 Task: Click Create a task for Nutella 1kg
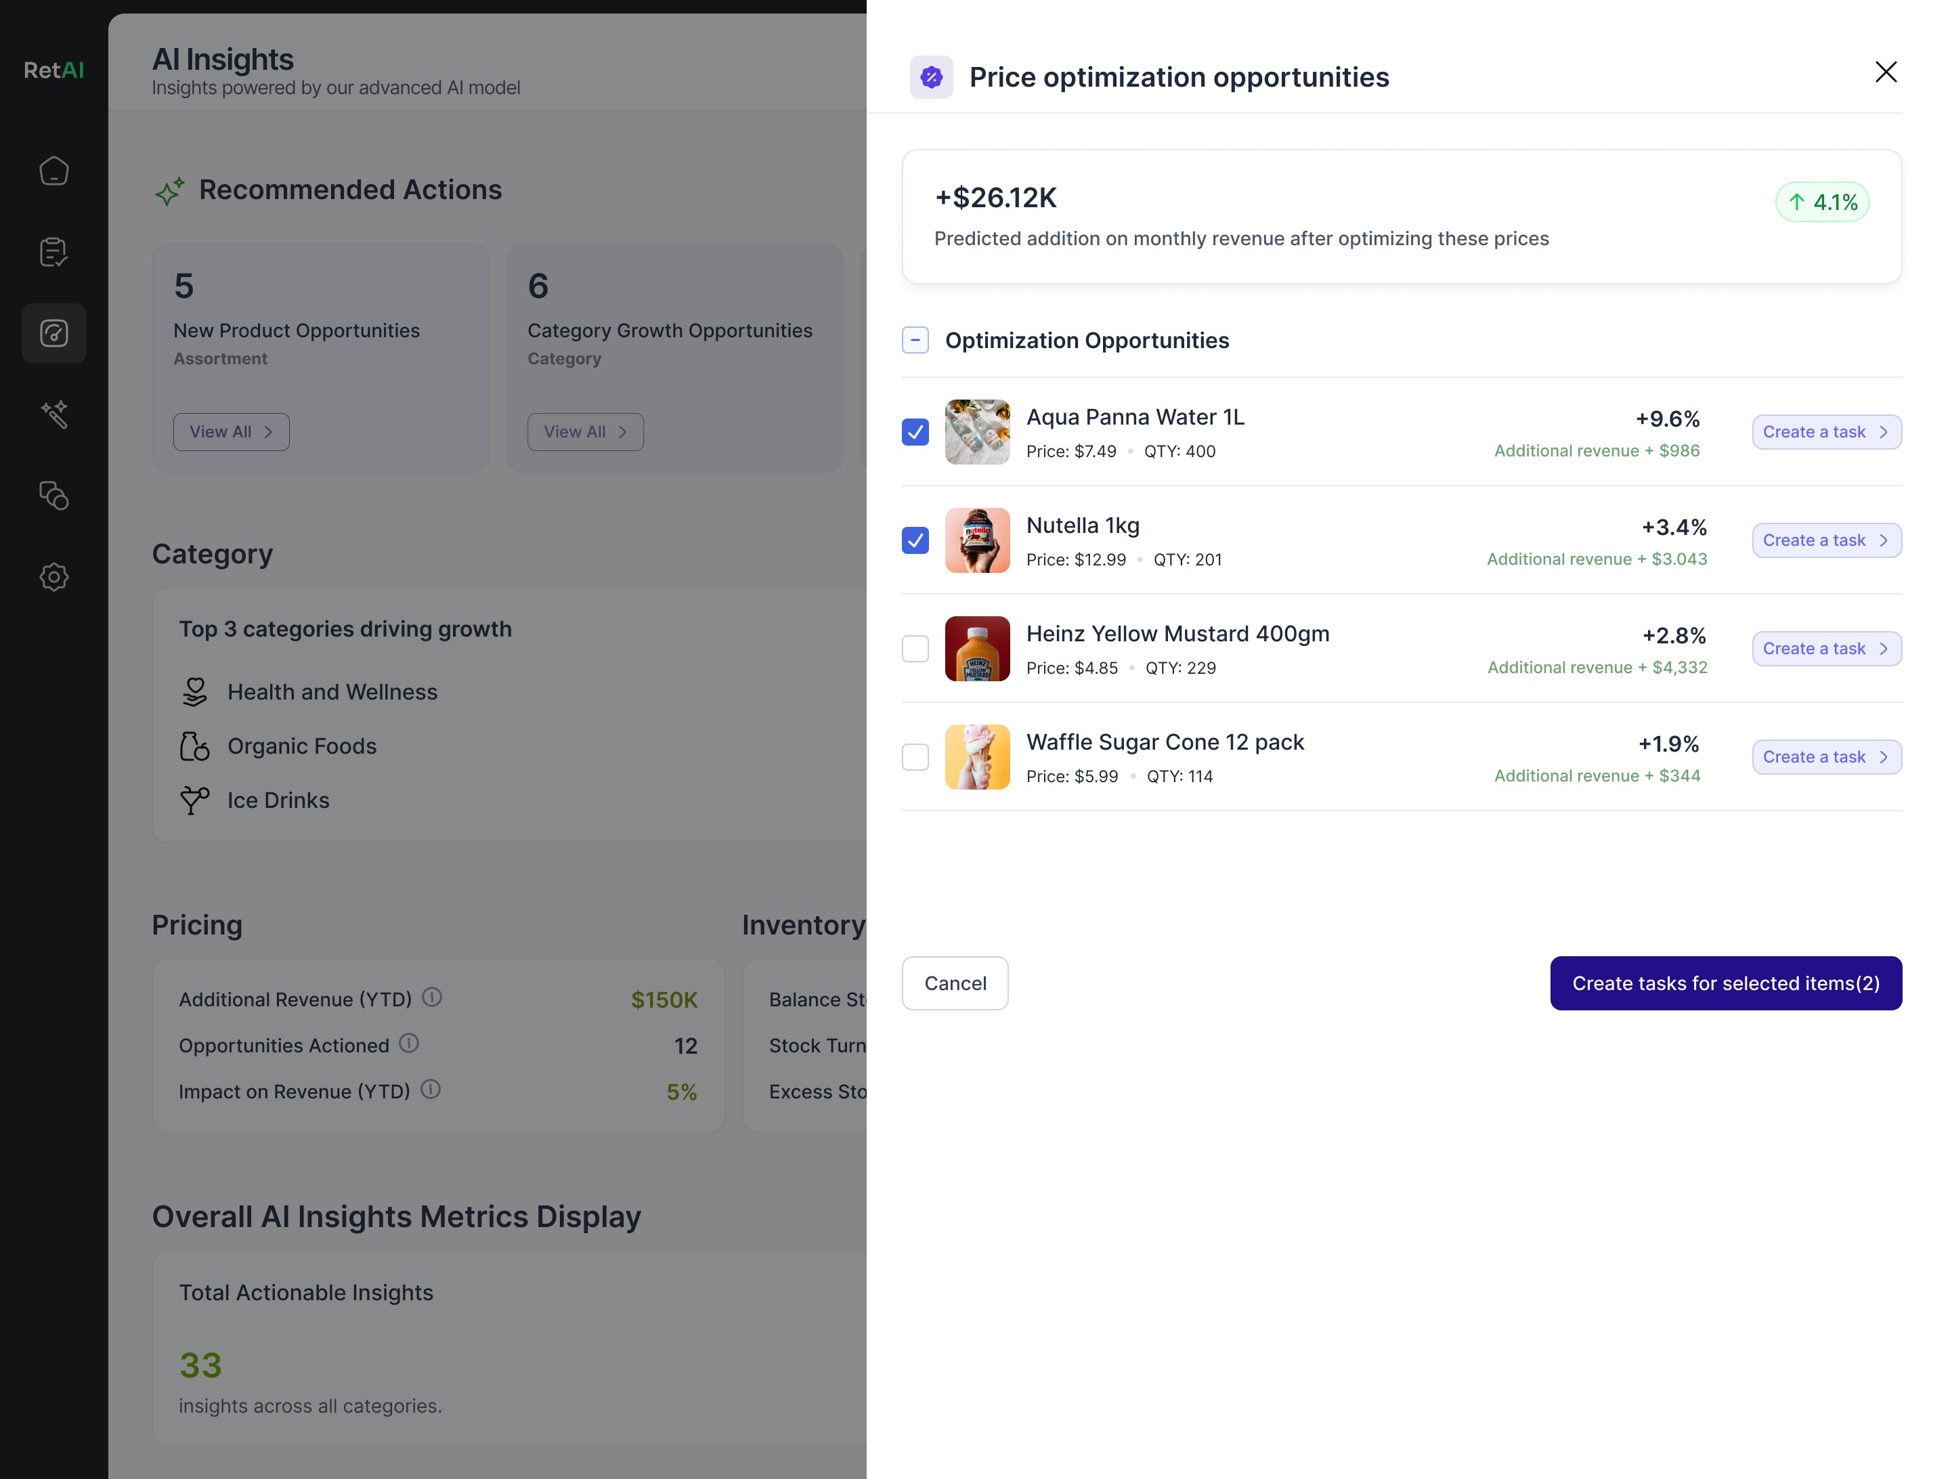click(1825, 540)
